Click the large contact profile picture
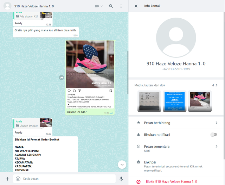This screenshot has width=225, height=185. (176, 38)
